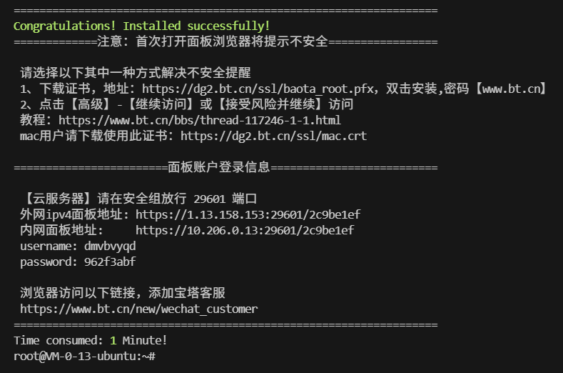
Task: Click the username value dmvbvyqd
Action: point(110,246)
